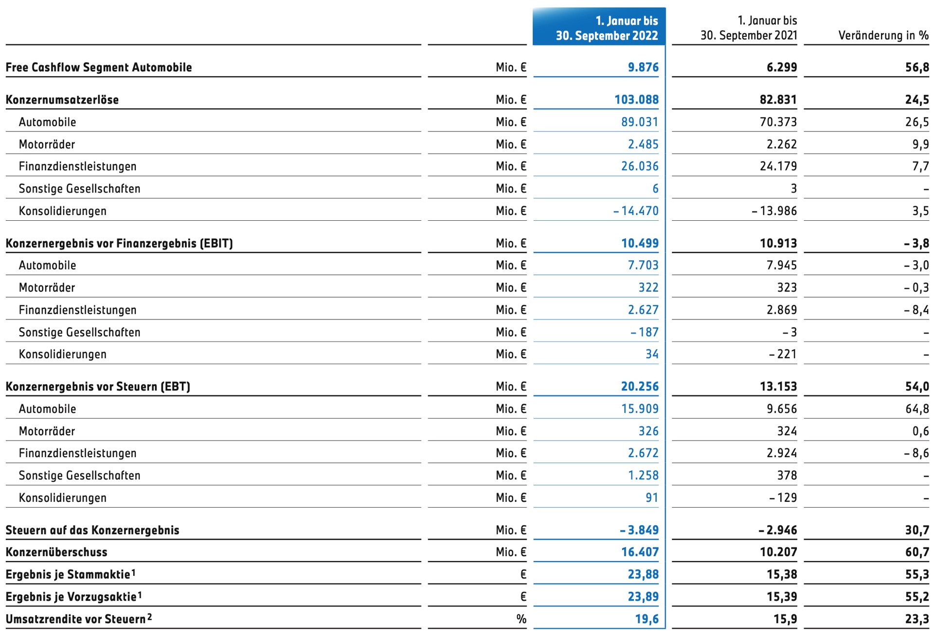Click the Free Cashflow change value 56,8
934x635 pixels.
coord(917,68)
